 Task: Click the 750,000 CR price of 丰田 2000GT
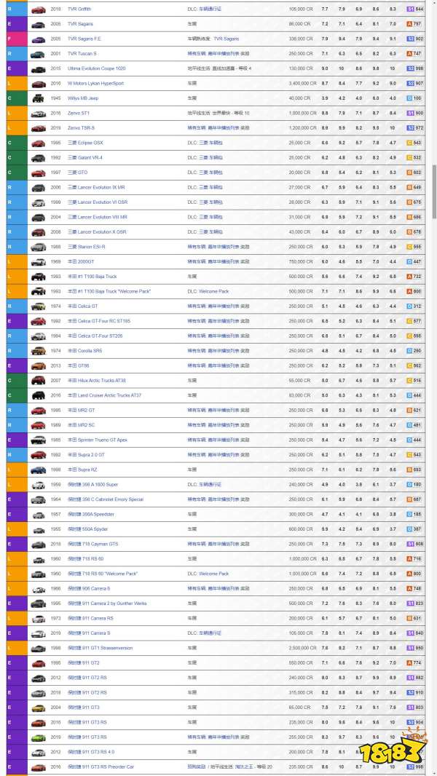(x=300, y=262)
